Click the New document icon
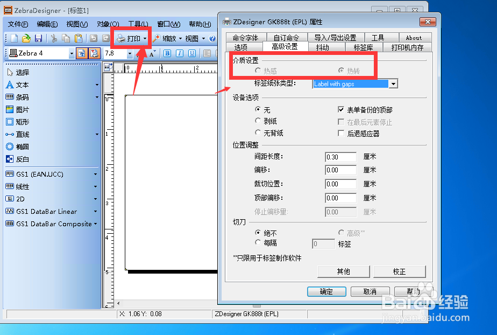The image size is (497, 335). click(15, 38)
